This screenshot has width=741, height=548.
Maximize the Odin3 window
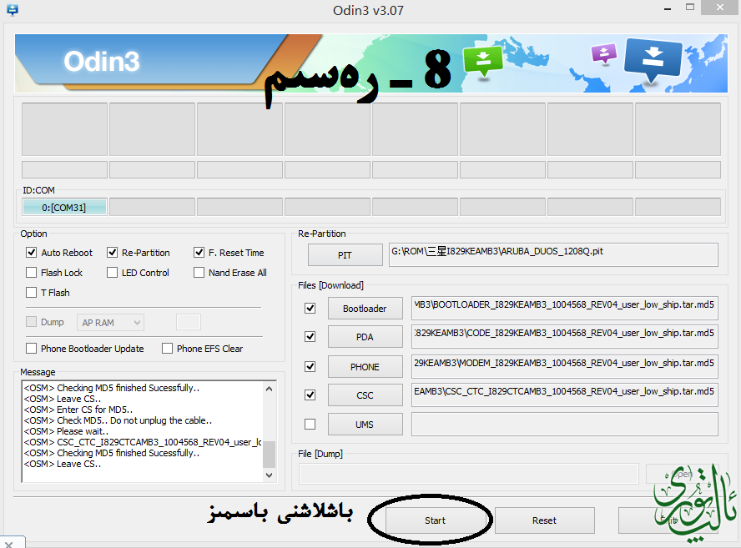click(690, 8)
